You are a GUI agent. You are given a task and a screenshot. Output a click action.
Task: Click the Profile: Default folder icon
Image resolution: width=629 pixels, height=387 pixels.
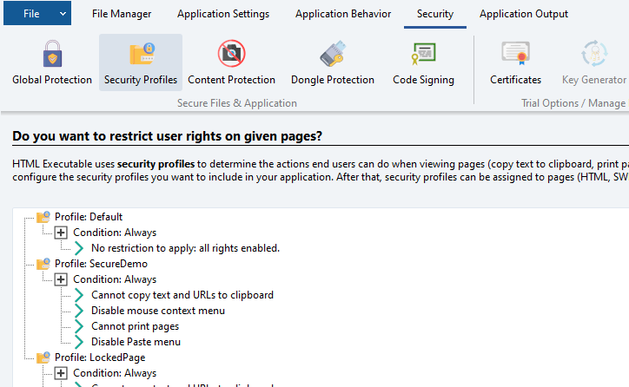click(x=43, y=217)
